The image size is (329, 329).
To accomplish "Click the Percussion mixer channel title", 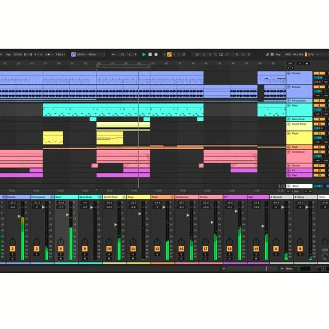I will coord(42,197).
